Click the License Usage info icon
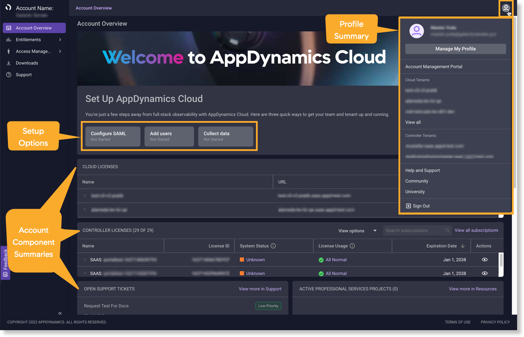Screen dimensions: 524x337 352,246
